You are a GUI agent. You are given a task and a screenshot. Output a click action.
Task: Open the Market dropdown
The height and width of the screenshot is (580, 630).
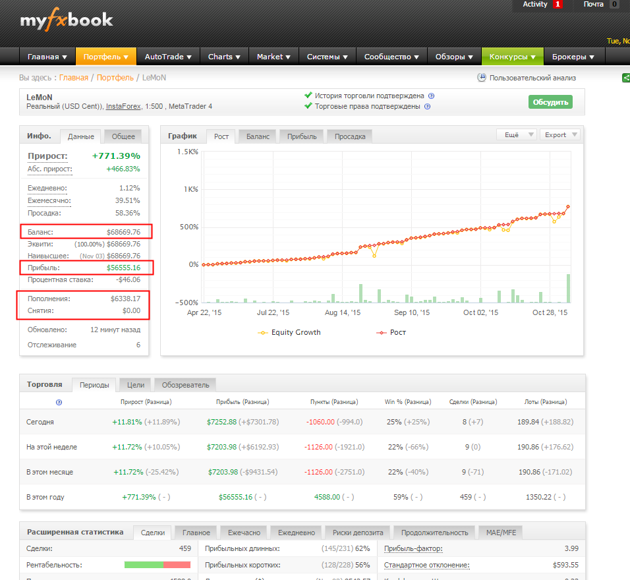273,57
